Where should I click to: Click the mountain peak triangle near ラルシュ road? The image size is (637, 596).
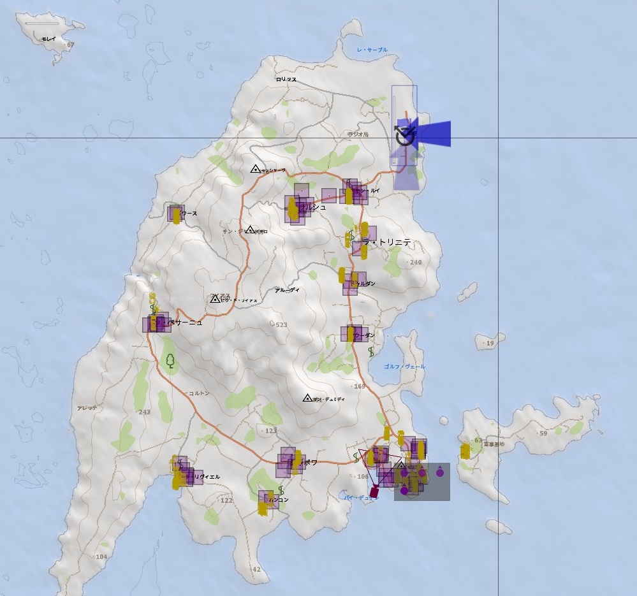pos(255,169)
